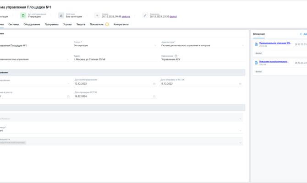Click the Без категории text
Image resolution: width=307 pixels, height=183 pixels.
coord(74,16)
